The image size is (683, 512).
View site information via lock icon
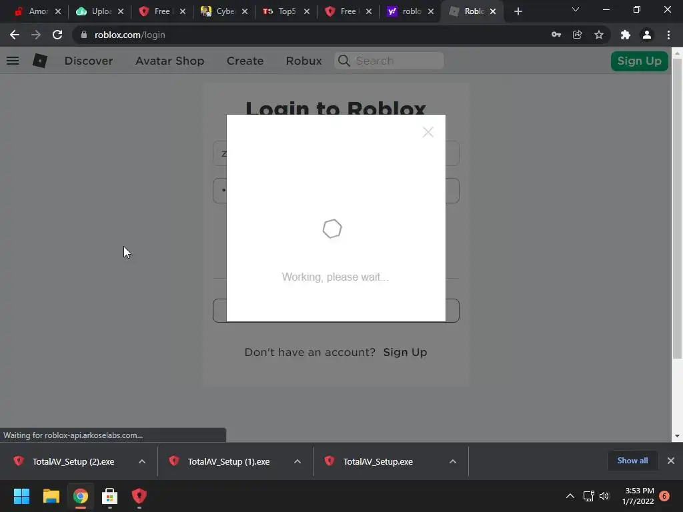tap(83, 35)
